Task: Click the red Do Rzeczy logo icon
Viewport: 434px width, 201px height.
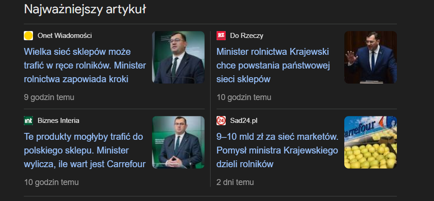Action: click(x=221, y=36)
